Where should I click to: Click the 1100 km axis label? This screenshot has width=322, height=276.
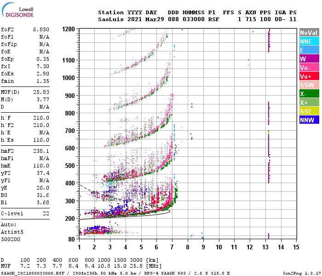(x=69, y=60)
